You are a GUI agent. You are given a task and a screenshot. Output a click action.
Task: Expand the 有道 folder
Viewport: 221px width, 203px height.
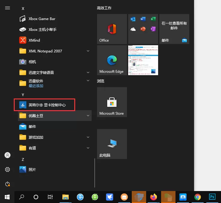click(88, 148)
